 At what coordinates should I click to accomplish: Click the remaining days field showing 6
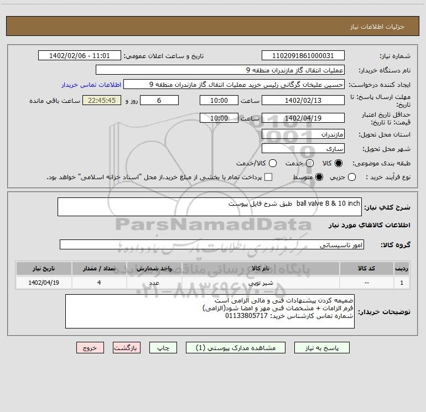point(159,100)
